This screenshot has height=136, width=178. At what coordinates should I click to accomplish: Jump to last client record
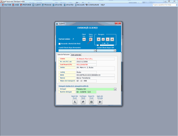click(112, 39)
